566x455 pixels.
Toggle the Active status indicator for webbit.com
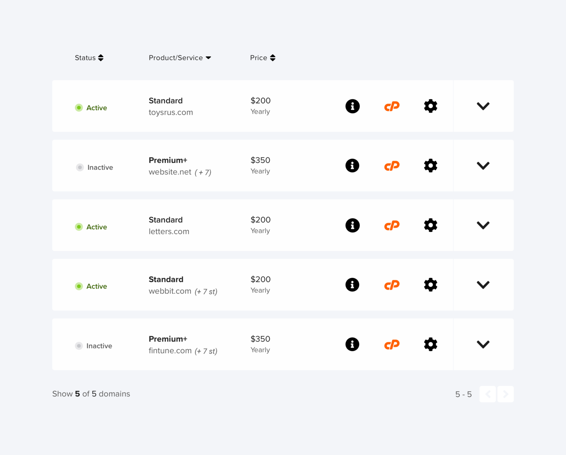[x=79, y=286]
